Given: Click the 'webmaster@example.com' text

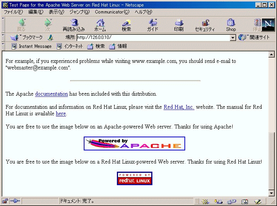Looking at the screenshot, I should pos(37,68).
